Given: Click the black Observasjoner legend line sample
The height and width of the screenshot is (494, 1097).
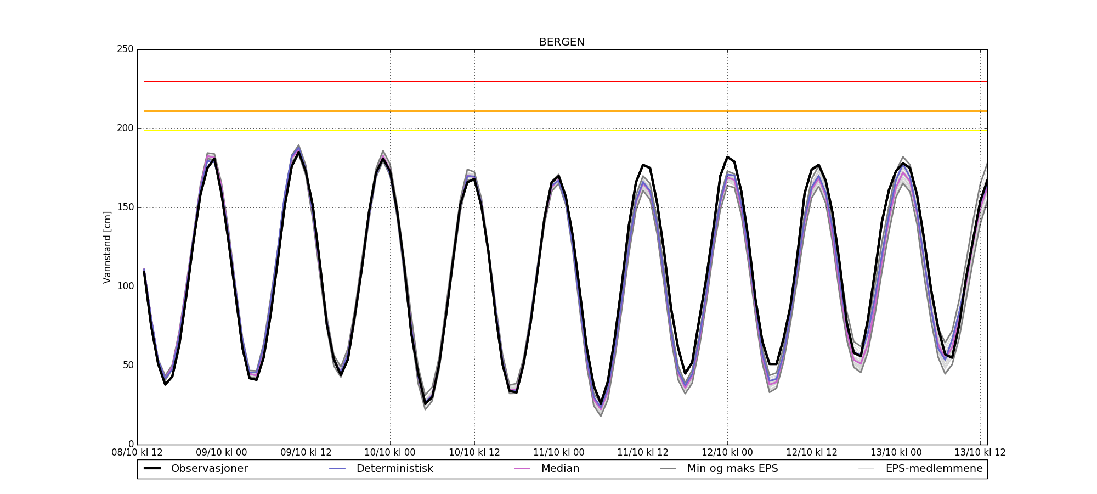Looking at the screenshot, I should point(152,469).
